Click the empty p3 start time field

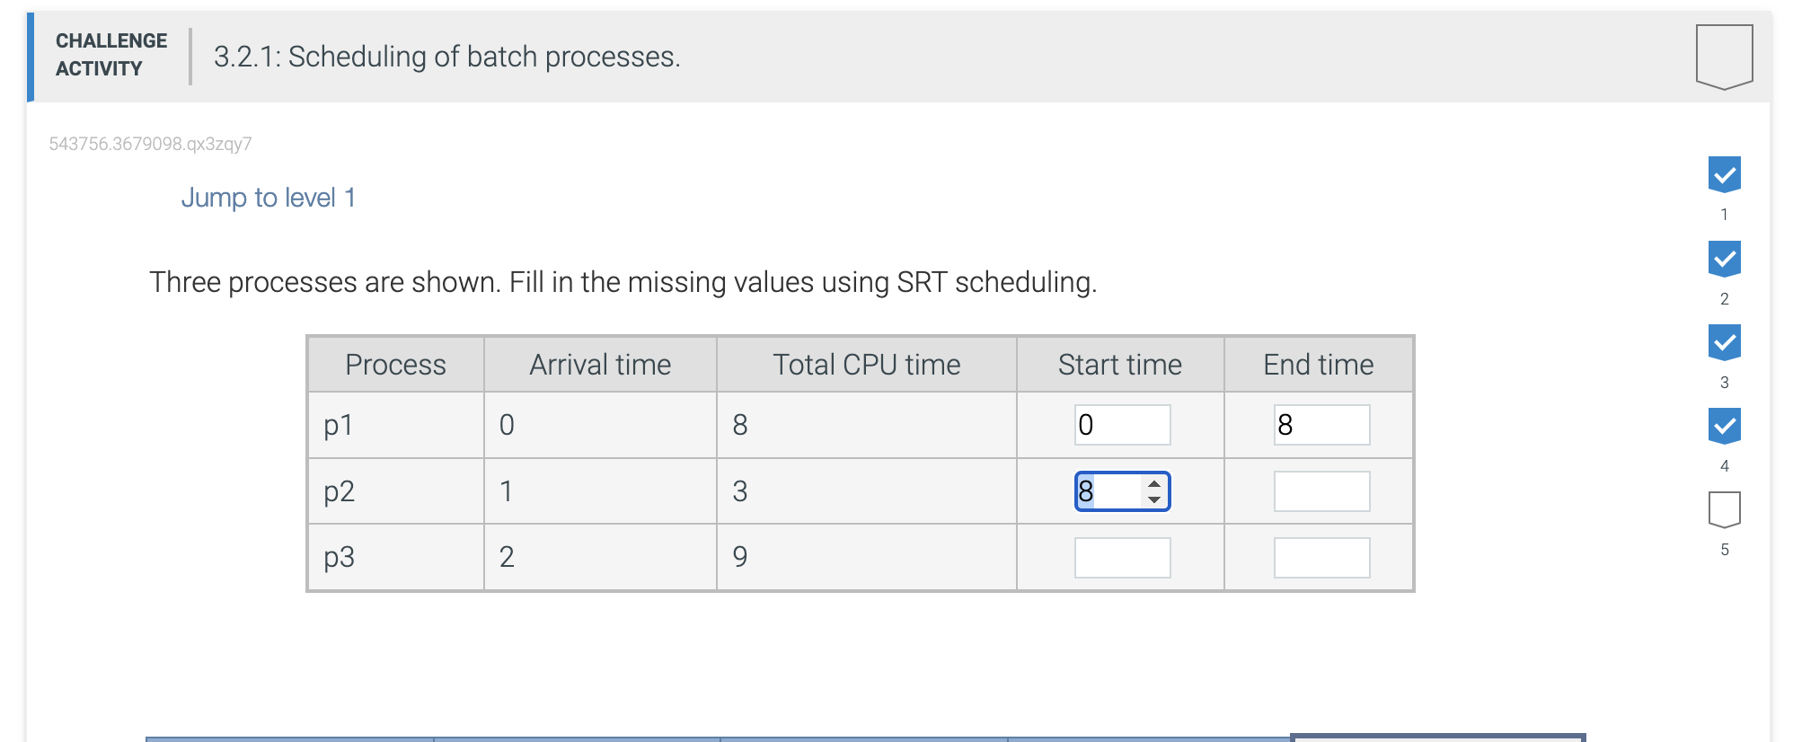click(1122, 558)
